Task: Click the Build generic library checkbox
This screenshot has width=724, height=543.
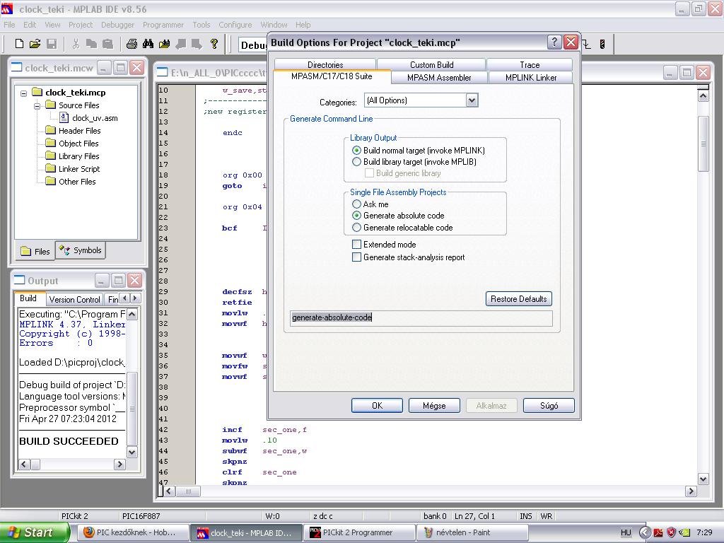Action: point(369,173)
